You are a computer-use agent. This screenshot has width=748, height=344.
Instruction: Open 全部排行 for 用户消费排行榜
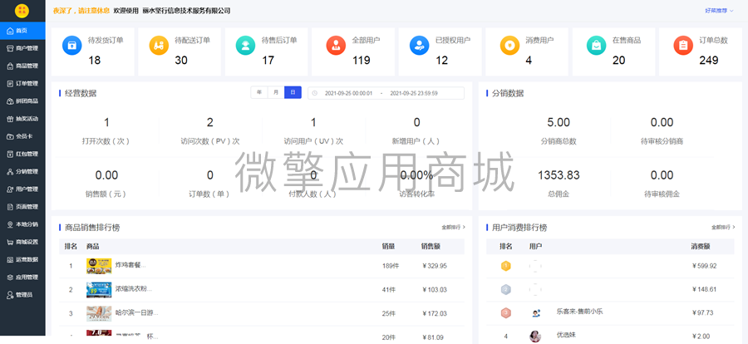(x=723, y=228)
